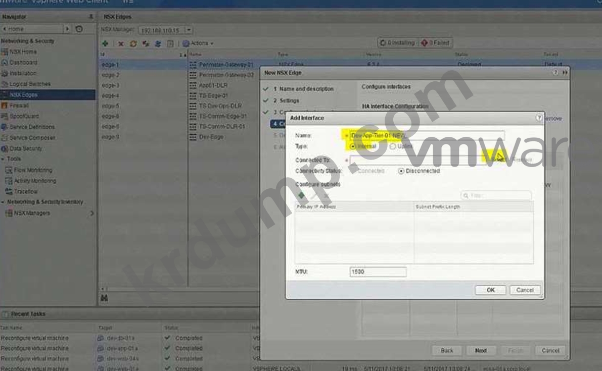The height and width of the screenshot is (371, 602).
Task: Click the subnet Filter search field
Action: click(x=496, y=195)
